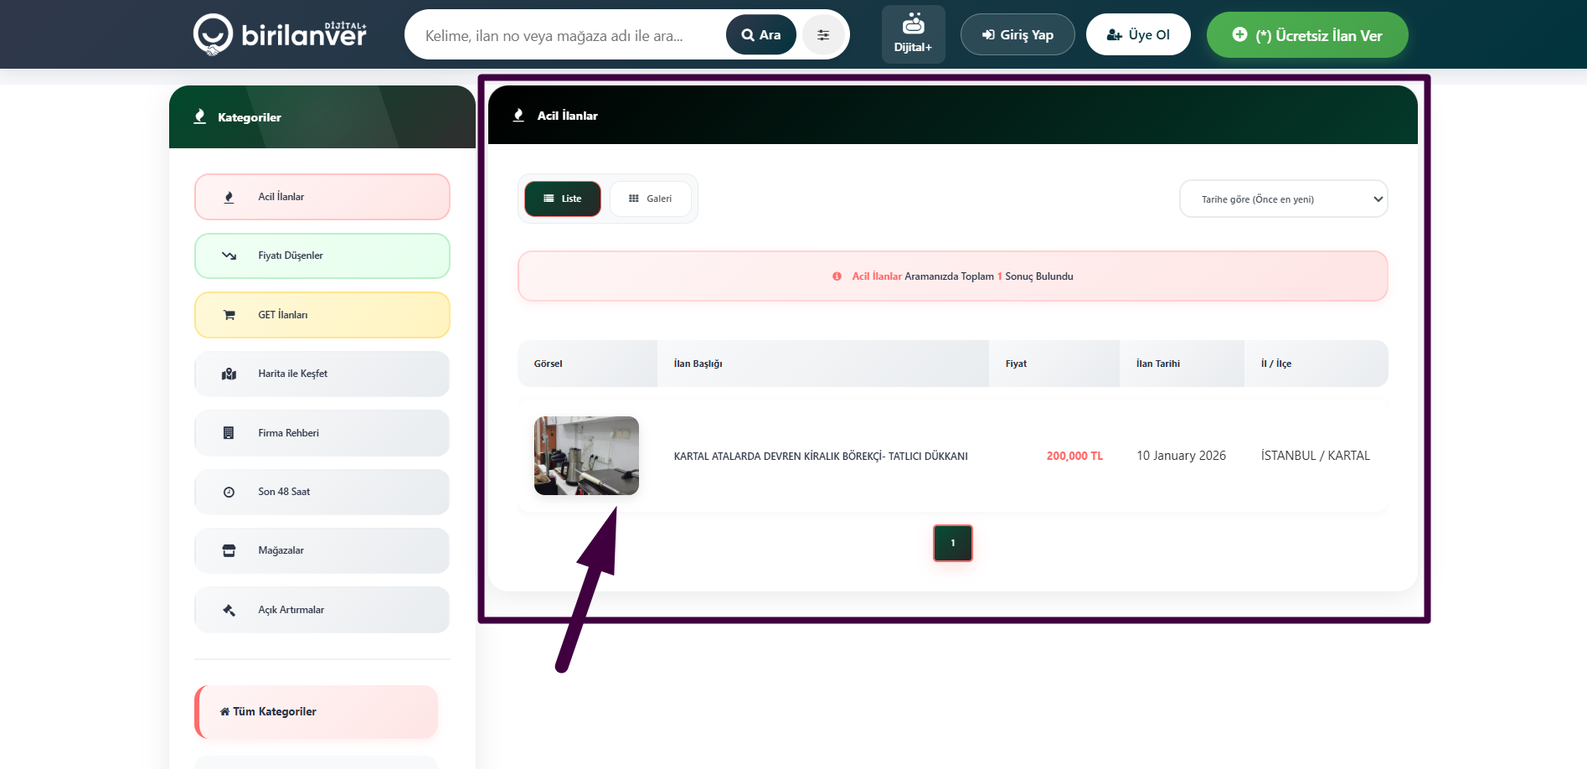
Task: Open the search filter options icon
Action: (823, 35)
